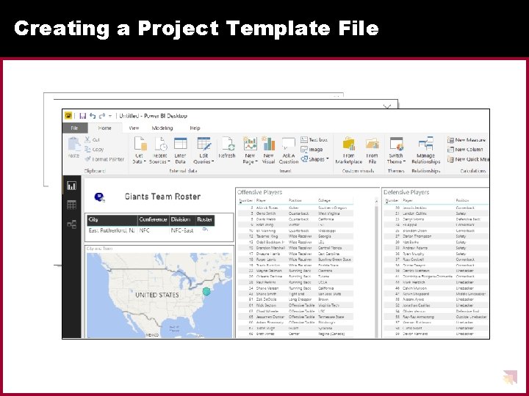Click New Quick Measure button
529x396 pixels.
click(468, 159)
